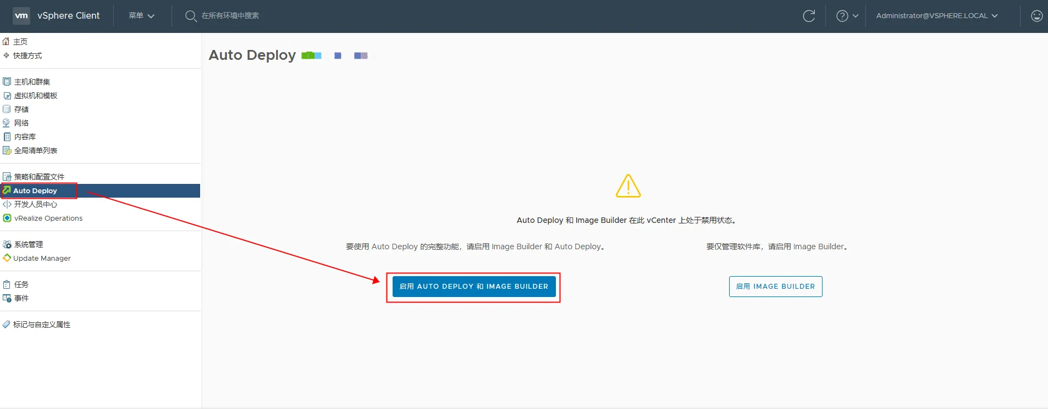Image resolution: width=1048 pixels, height=409 pixels.
Task: Open Update Manager in sidebar
Action: pyautogui.click(x=42, y=258)
